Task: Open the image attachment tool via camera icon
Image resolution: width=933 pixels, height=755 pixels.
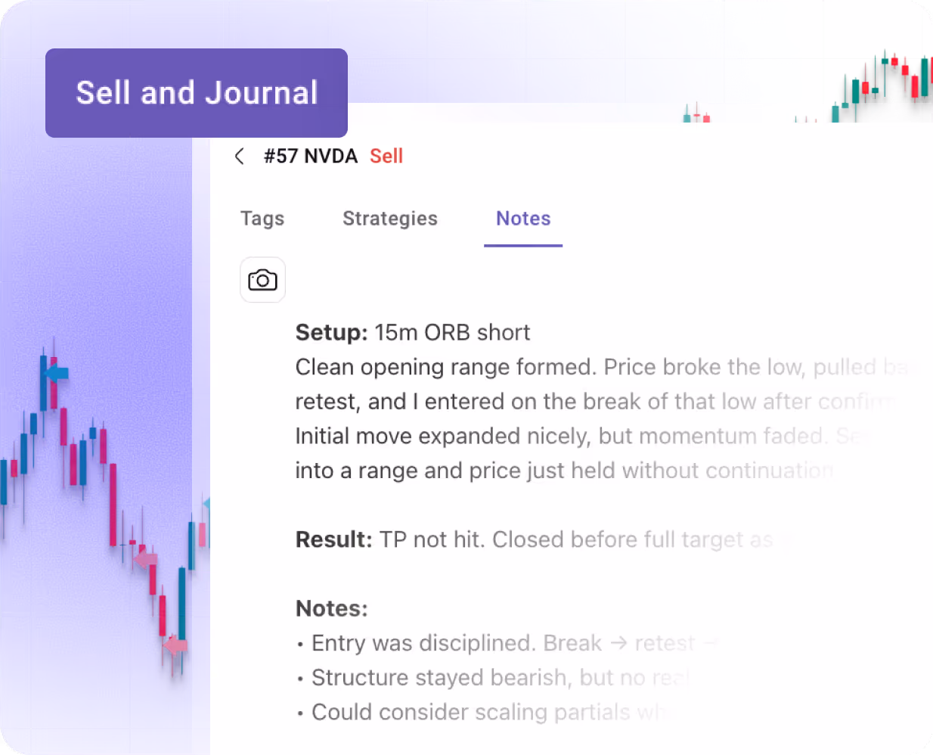Action: 262,280
